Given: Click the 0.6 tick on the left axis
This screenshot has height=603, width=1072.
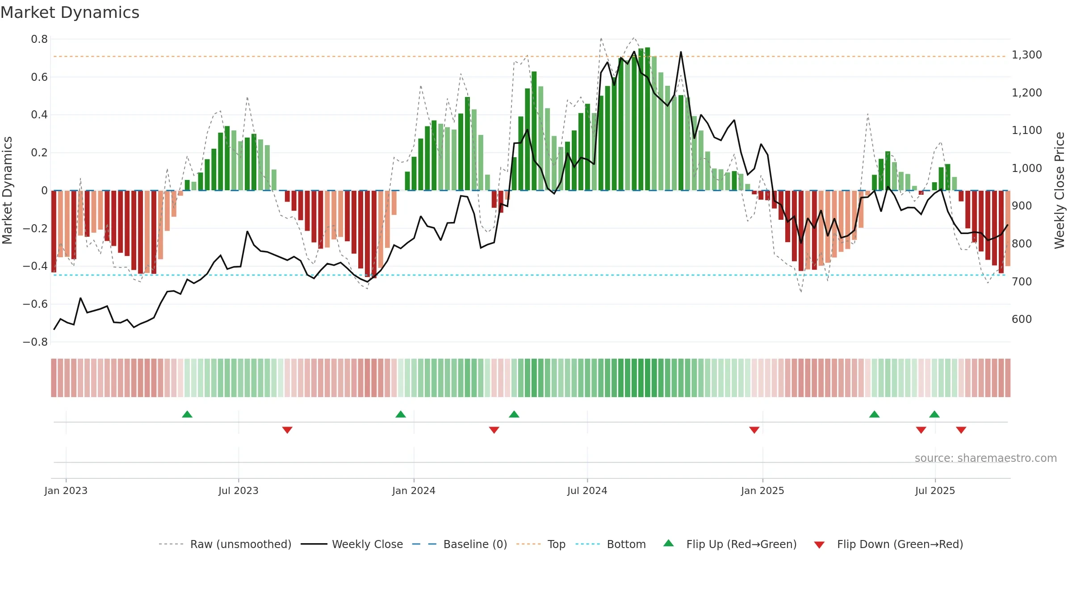Looking at the screenshot, I should 39,77.
